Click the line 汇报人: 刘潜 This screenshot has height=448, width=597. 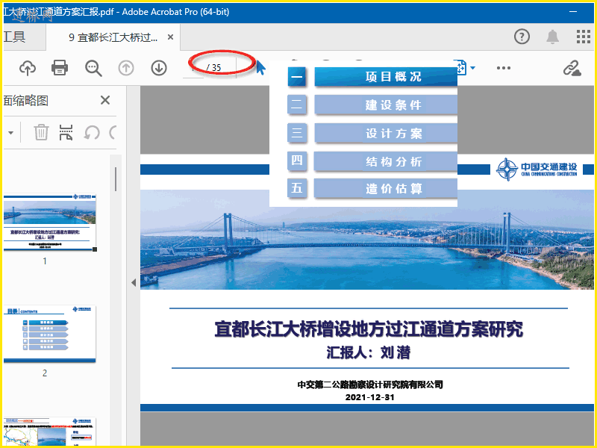coord(369,352)
